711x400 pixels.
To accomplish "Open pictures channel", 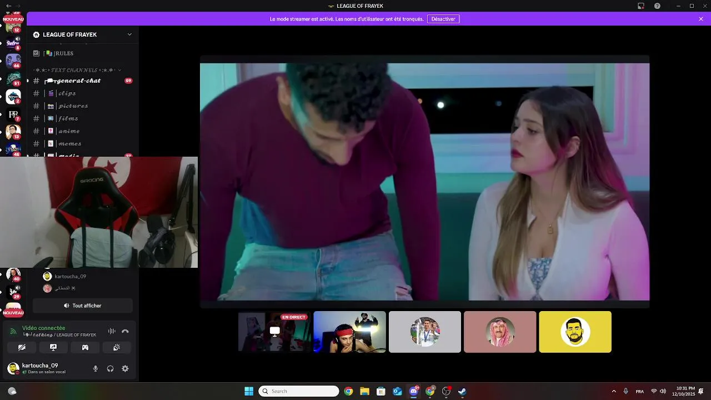I will [x=83, y=106].
